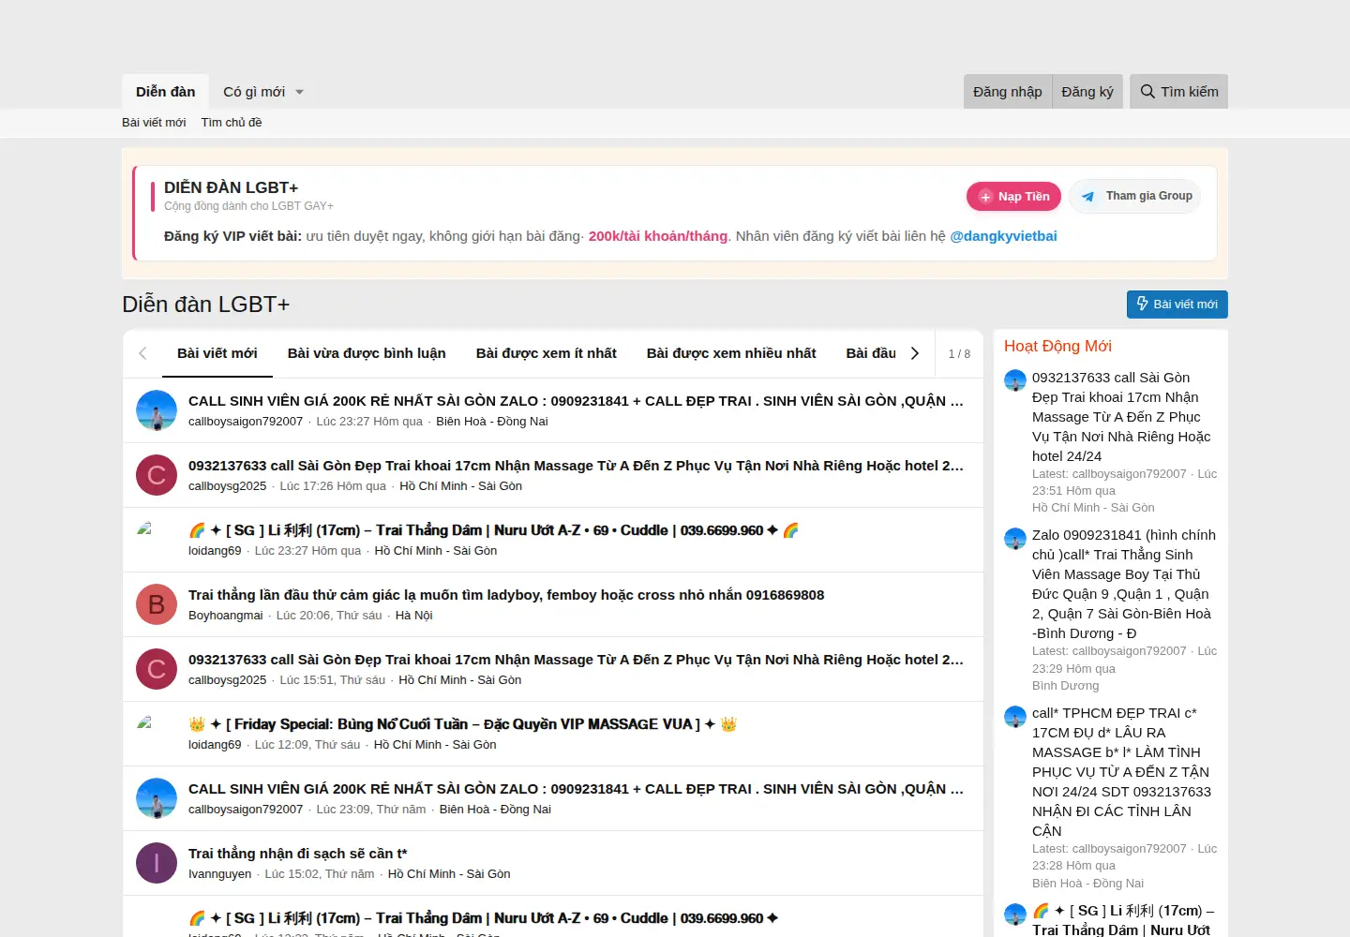Expand the Có gì mới dropdown arrow
This screenshot has width=1350, height=937.
tap(300, 92)
